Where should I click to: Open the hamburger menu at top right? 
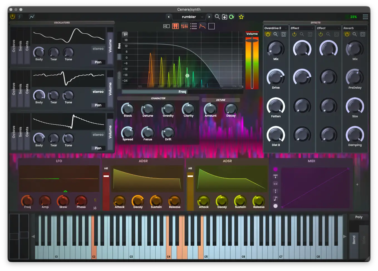365,17
